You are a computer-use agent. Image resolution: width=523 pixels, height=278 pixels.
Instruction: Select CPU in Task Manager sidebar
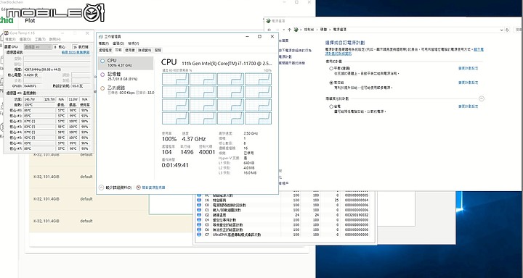tap(126, 63)
